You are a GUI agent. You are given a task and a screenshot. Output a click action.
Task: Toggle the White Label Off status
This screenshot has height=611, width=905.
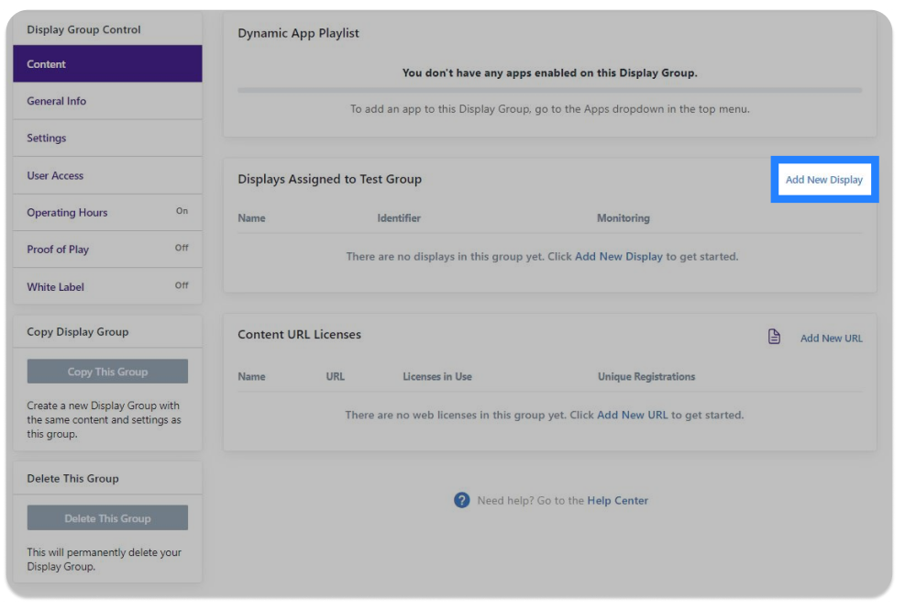[x=182, y=285]
